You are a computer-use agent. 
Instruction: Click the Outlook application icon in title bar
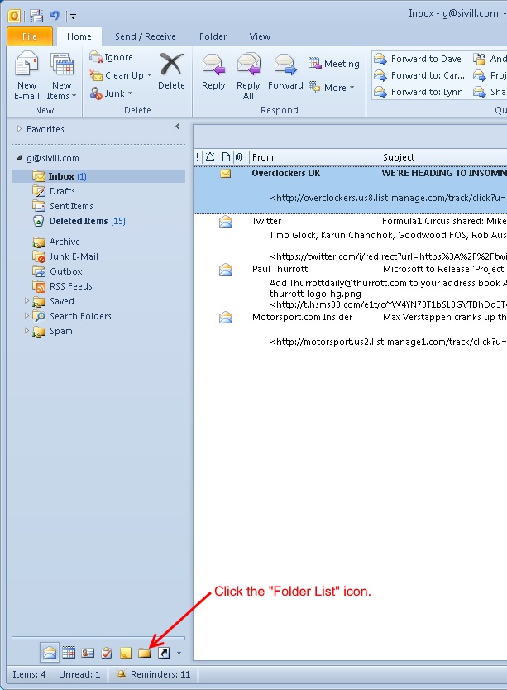(x=14, y=17)
